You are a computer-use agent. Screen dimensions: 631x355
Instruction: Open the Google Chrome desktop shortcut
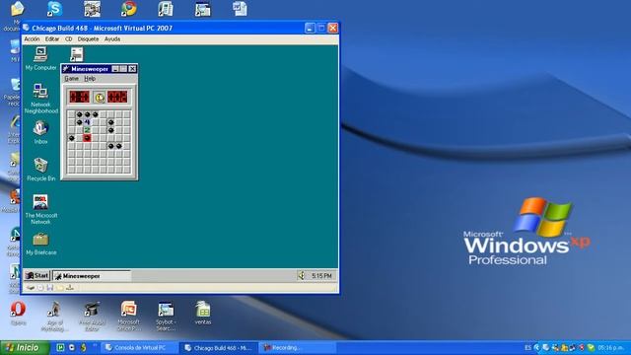129,9
